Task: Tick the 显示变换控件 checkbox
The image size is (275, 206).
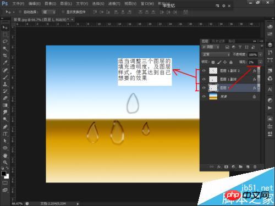Action: [63, 12]
